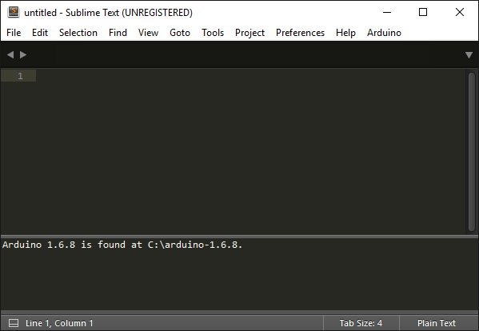Open the Help menu
The height and width of the screenshot is (331, 479).
point(345,33)
